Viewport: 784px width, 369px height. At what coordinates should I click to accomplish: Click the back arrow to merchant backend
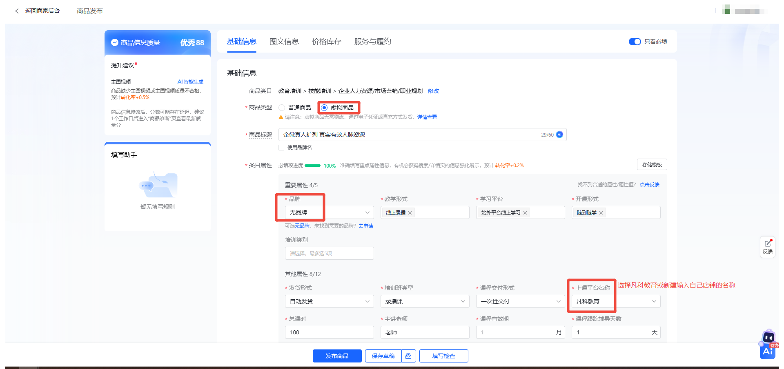click(x=17, y=11)
